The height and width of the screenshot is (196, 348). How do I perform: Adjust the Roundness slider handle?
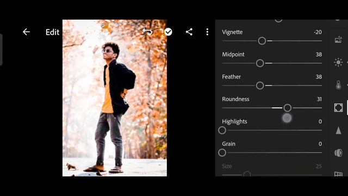tap(288, 108)
